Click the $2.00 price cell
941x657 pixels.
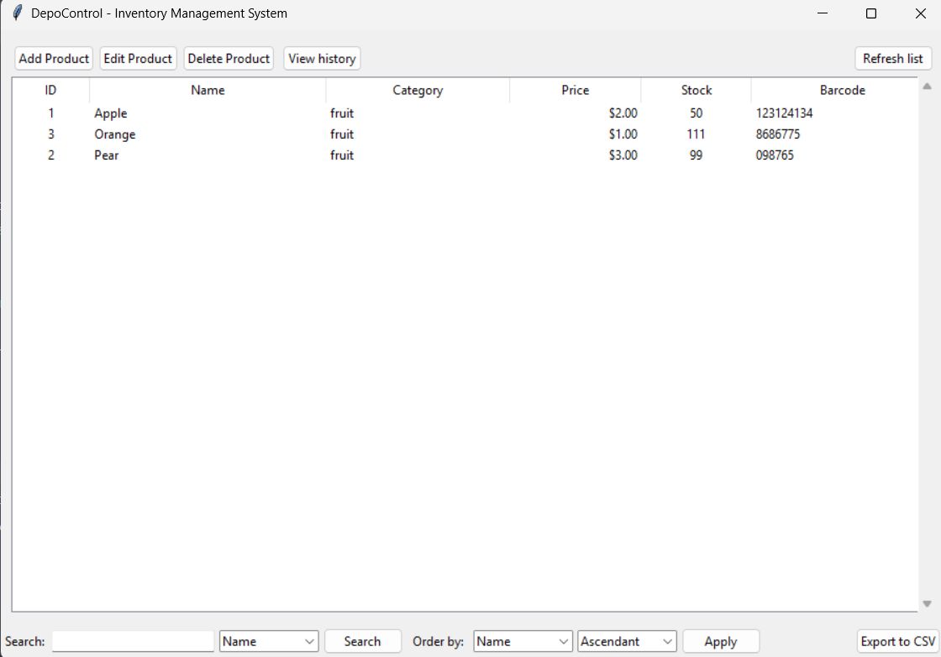623,113
